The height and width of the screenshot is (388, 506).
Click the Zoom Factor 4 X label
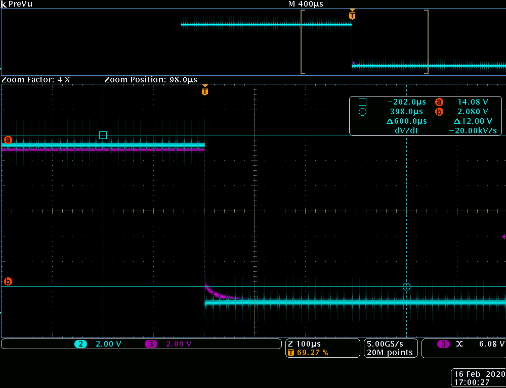(36, 80)
